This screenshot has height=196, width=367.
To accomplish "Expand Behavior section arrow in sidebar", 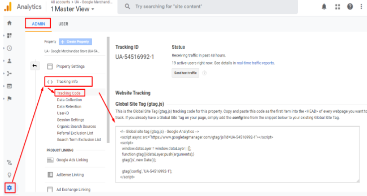I will pyautogui.click(x=4, y=86).
